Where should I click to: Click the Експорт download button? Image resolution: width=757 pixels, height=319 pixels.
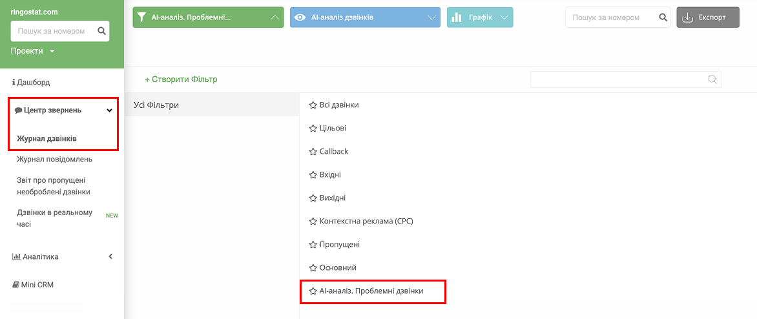point(708,17)
